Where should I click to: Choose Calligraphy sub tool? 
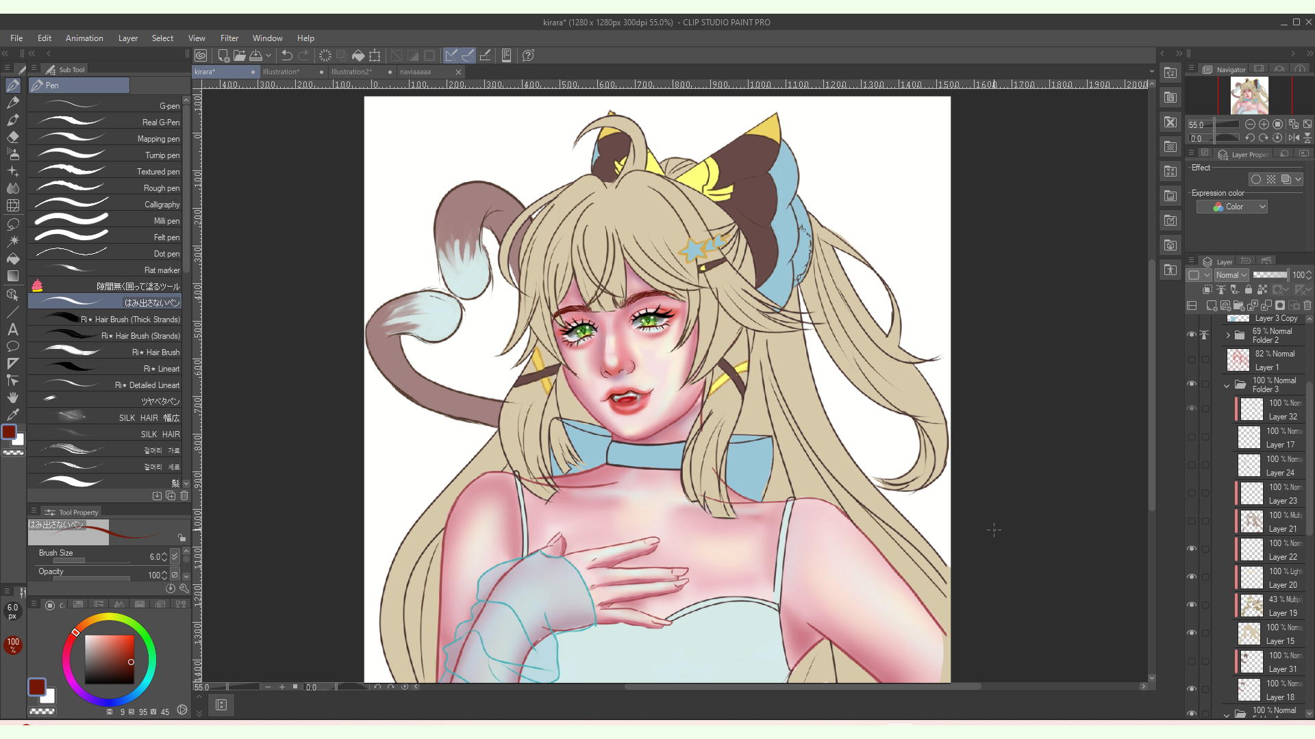point(105,204)
